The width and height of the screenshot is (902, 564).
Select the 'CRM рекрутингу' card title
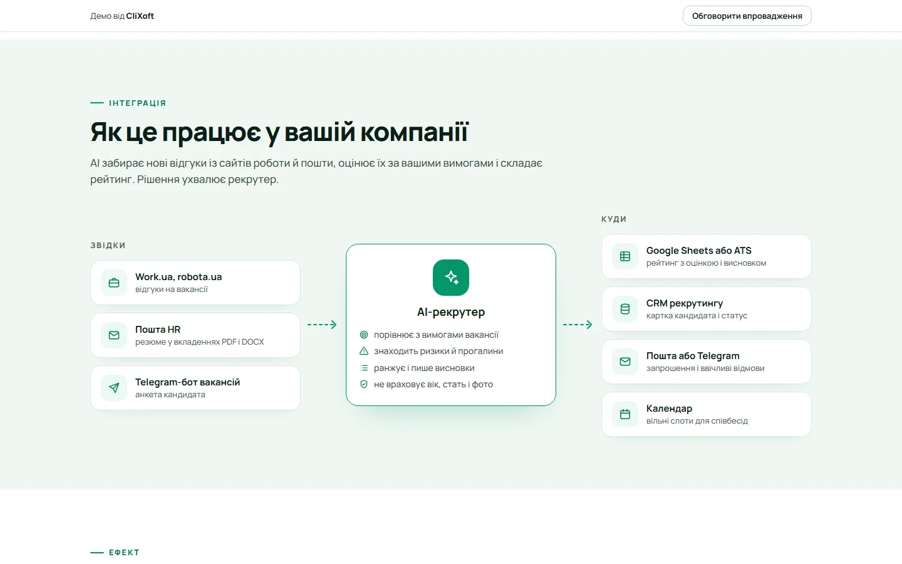point(685,303)
